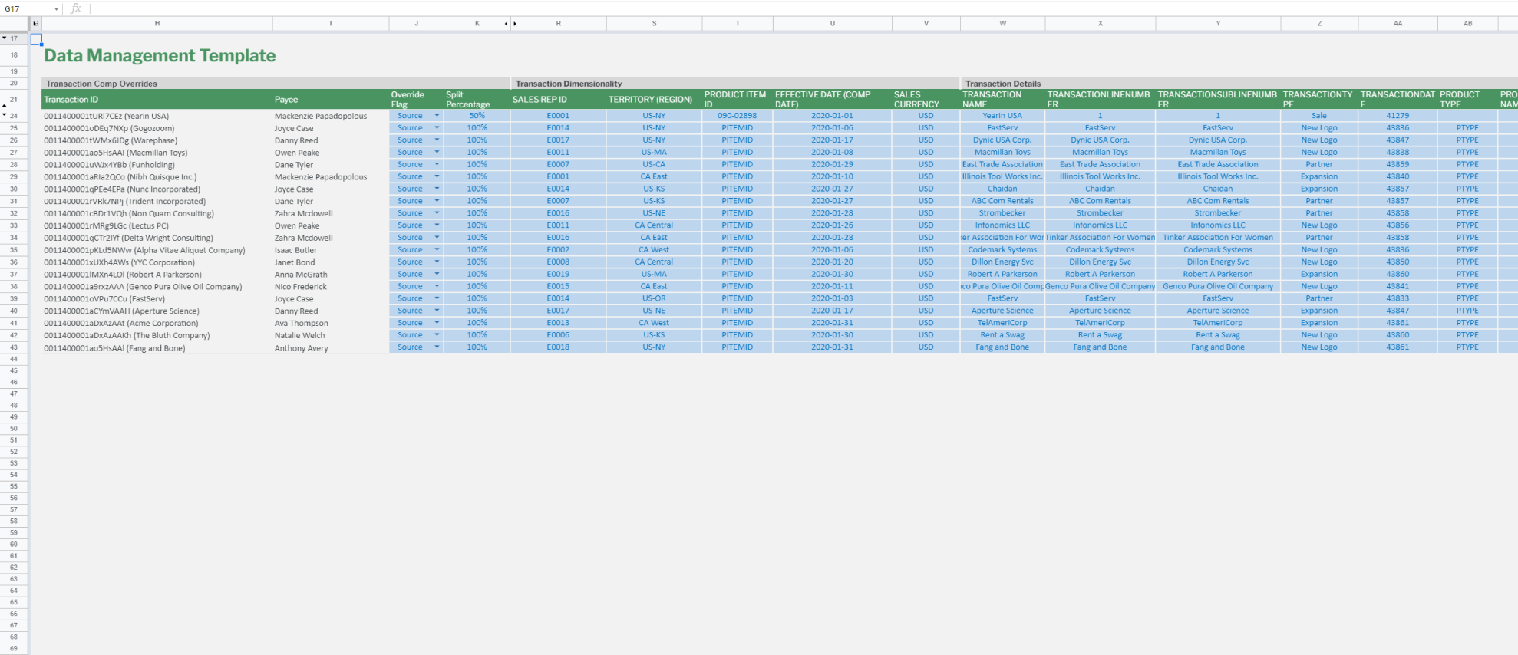Click transaction date cell 41279
This screenshot has width=1518, height=655.
(1398, 116)
